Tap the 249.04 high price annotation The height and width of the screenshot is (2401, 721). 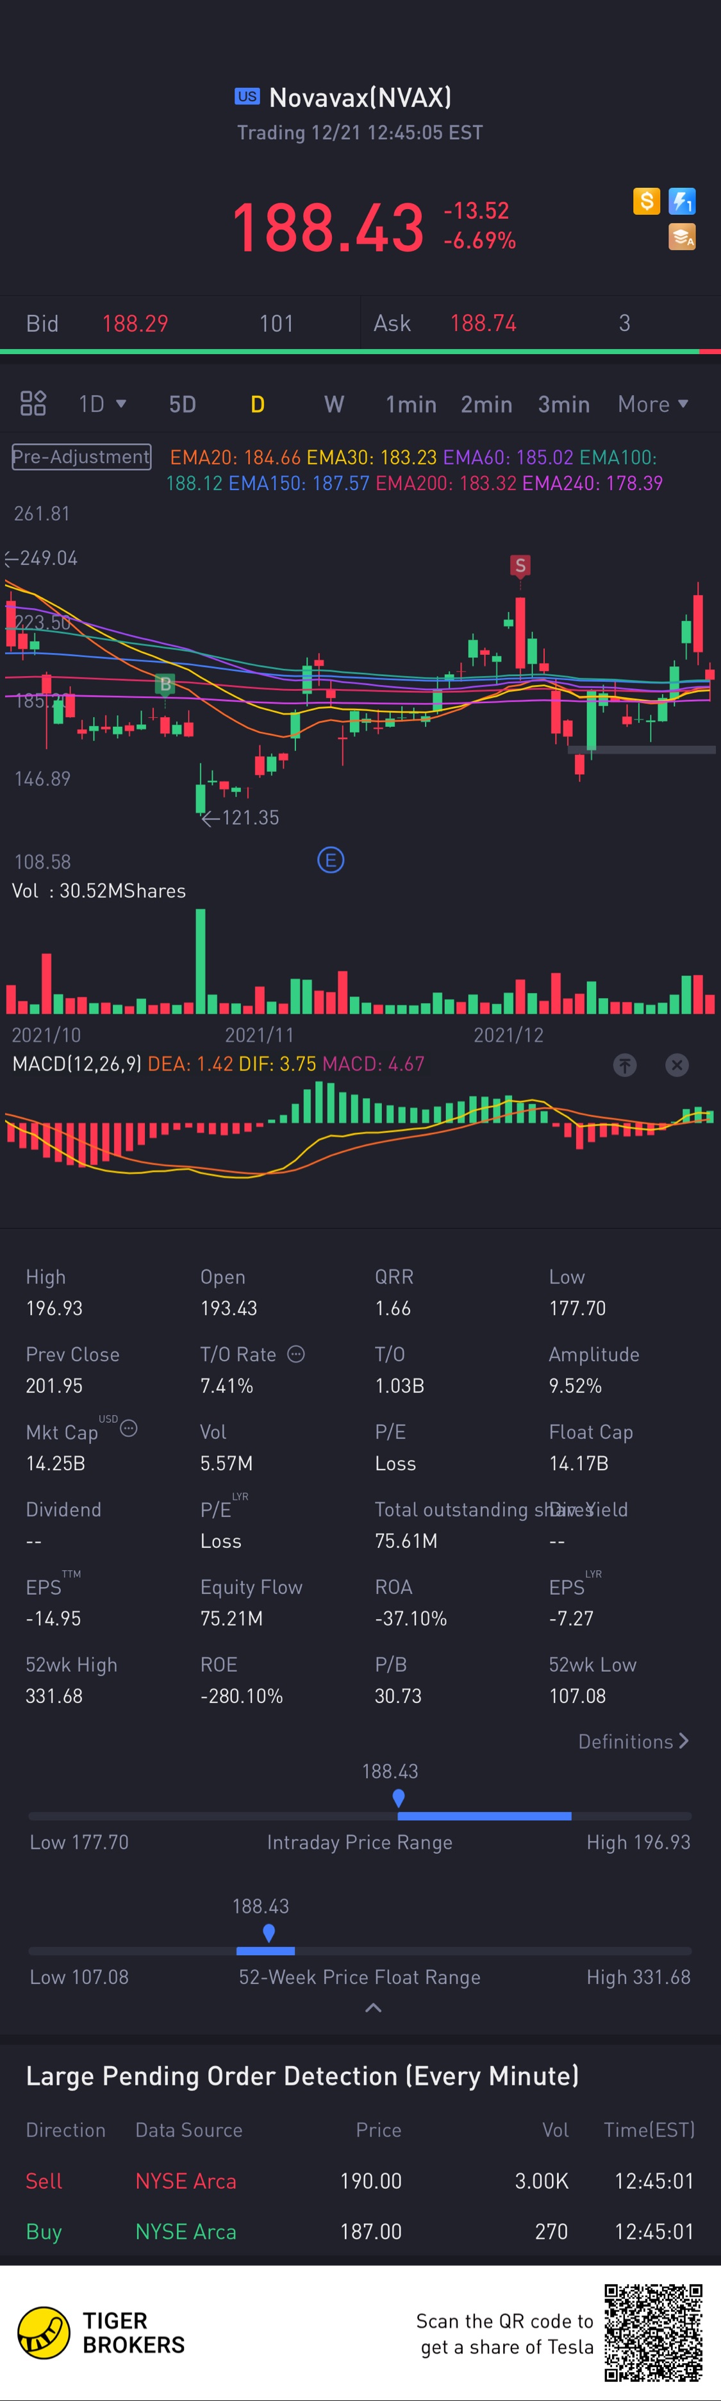(x=41, y=558)
